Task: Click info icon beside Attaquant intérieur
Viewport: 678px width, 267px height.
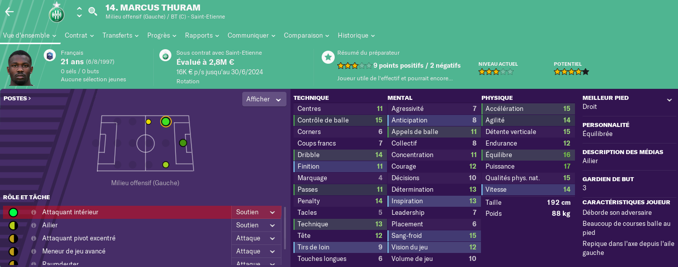Action: pyautogui.click(x=34, y=212)
